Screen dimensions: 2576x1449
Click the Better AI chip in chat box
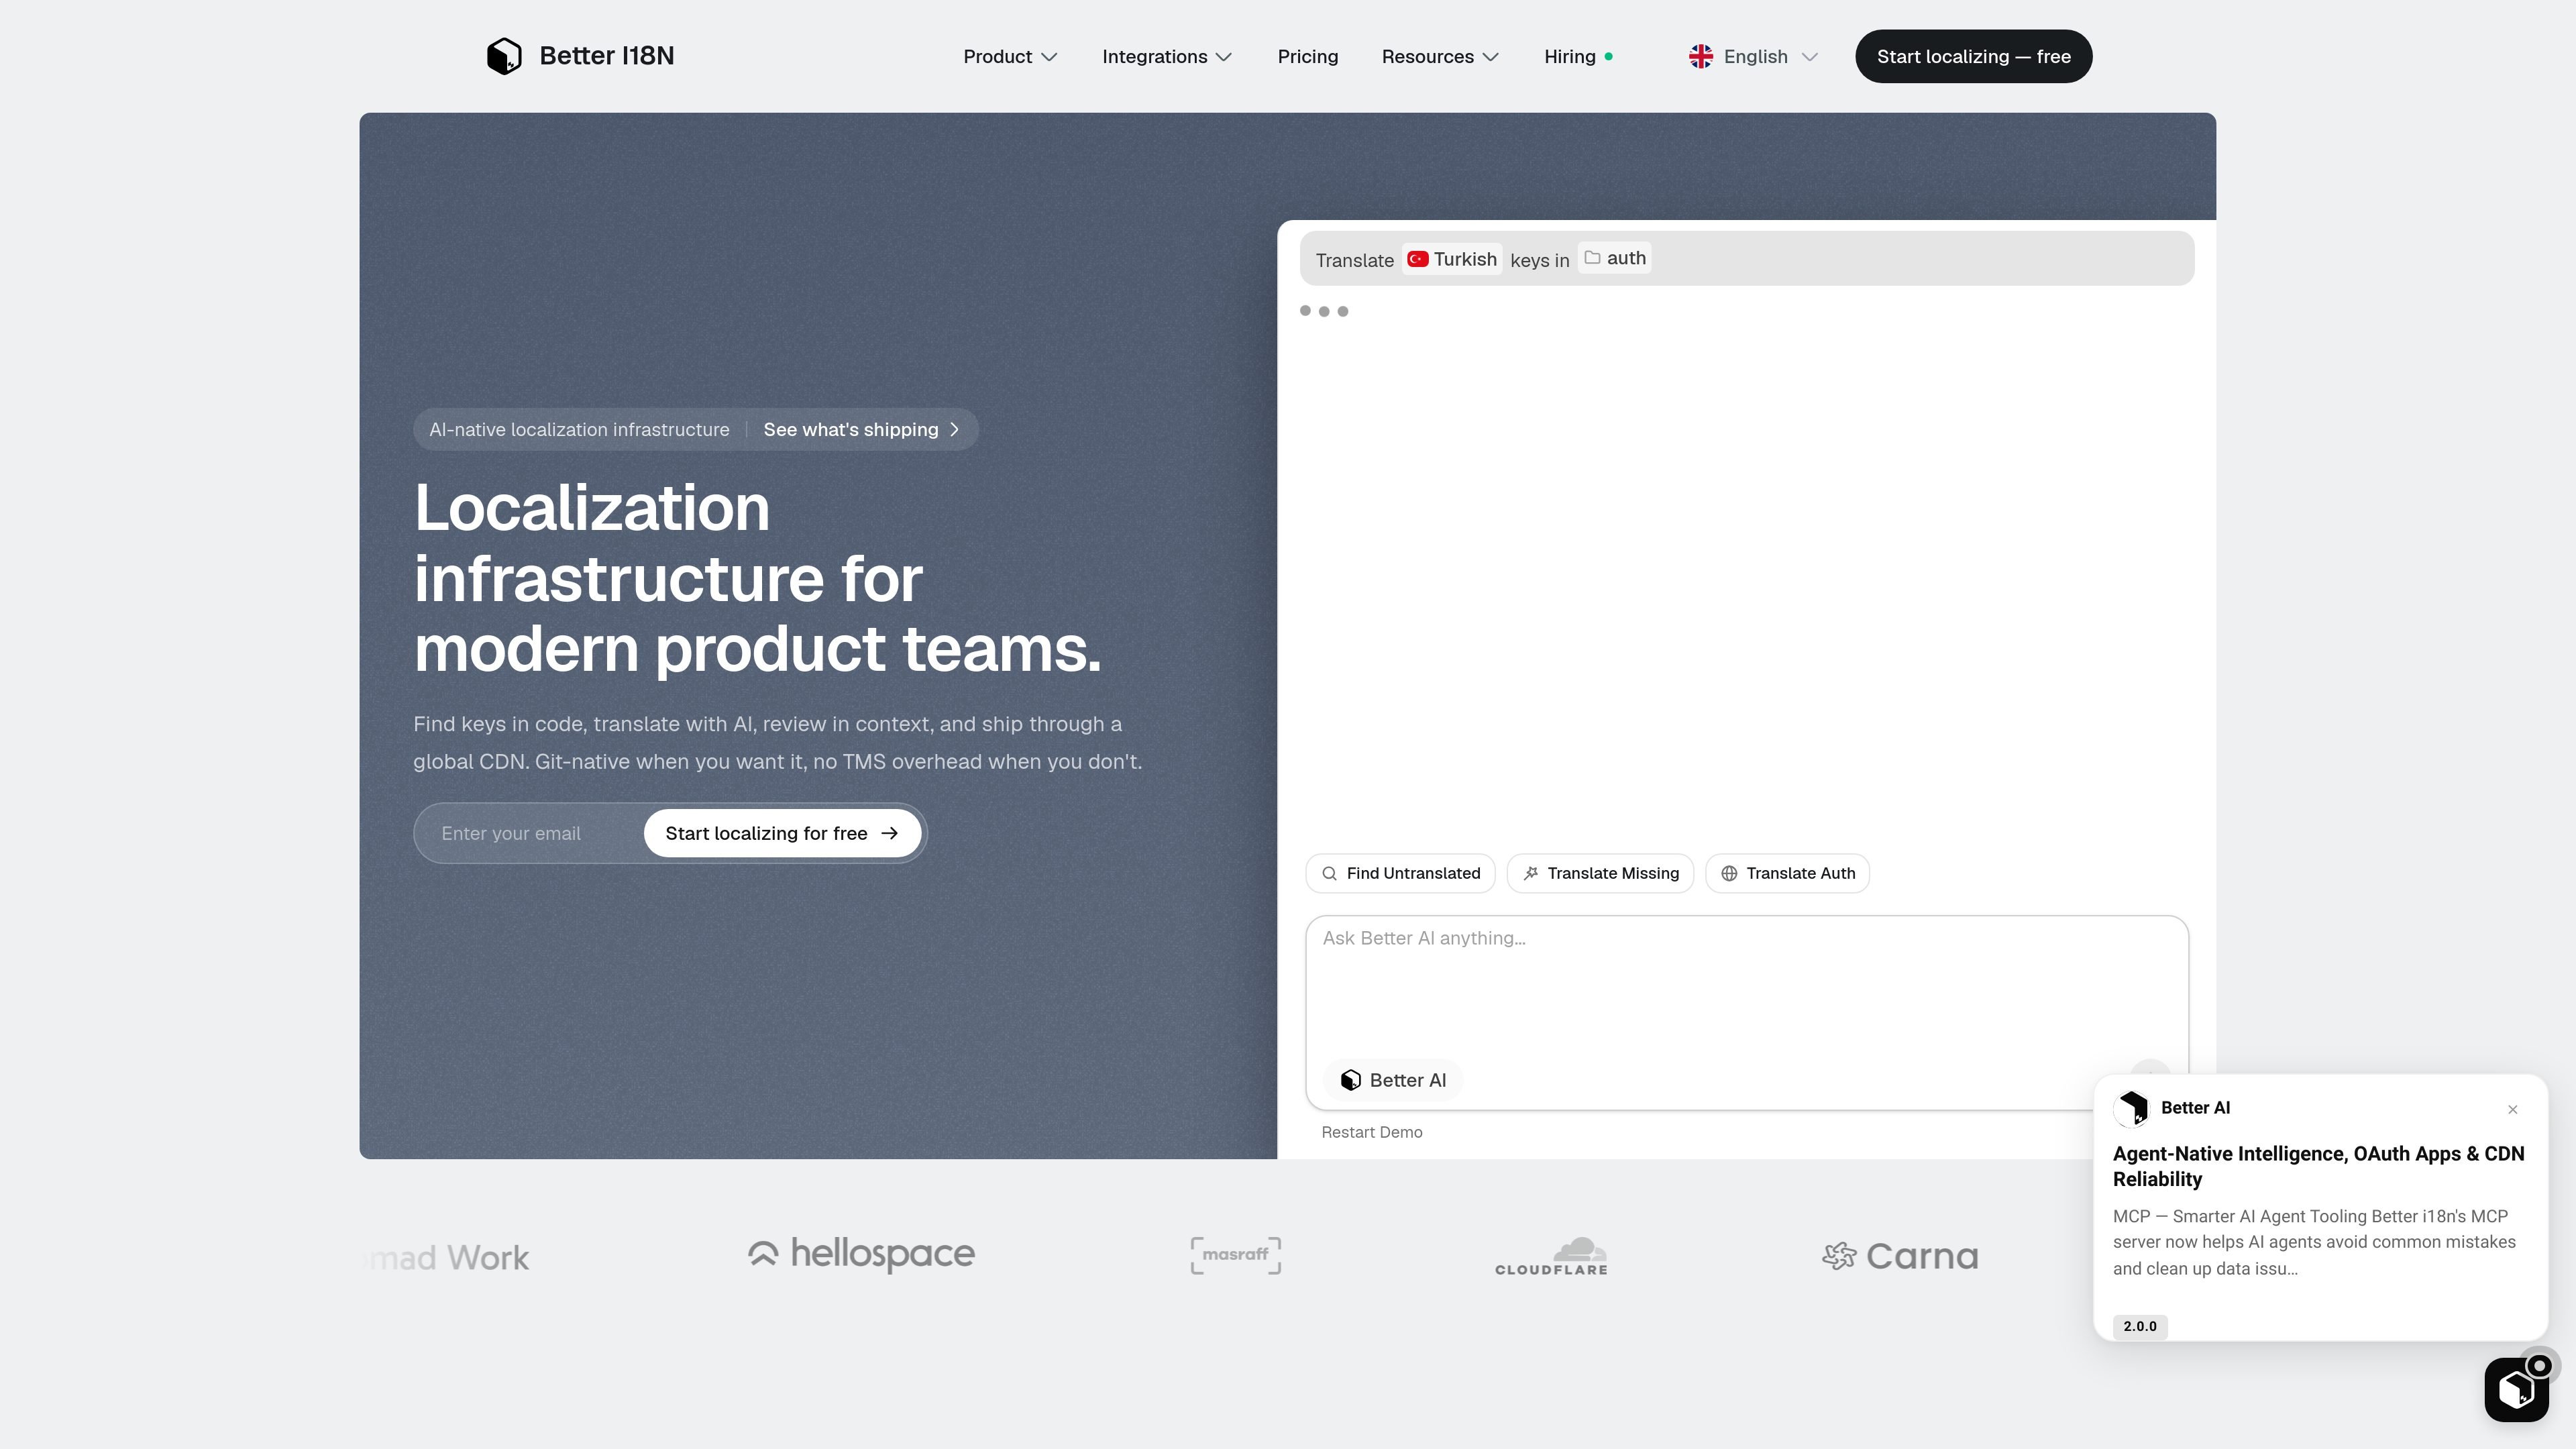coord(1393,1081)
